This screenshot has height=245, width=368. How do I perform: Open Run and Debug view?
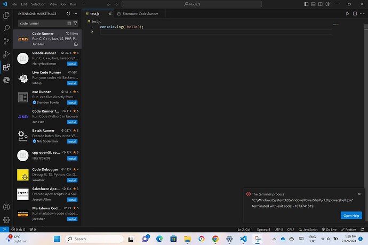point(6,54)
